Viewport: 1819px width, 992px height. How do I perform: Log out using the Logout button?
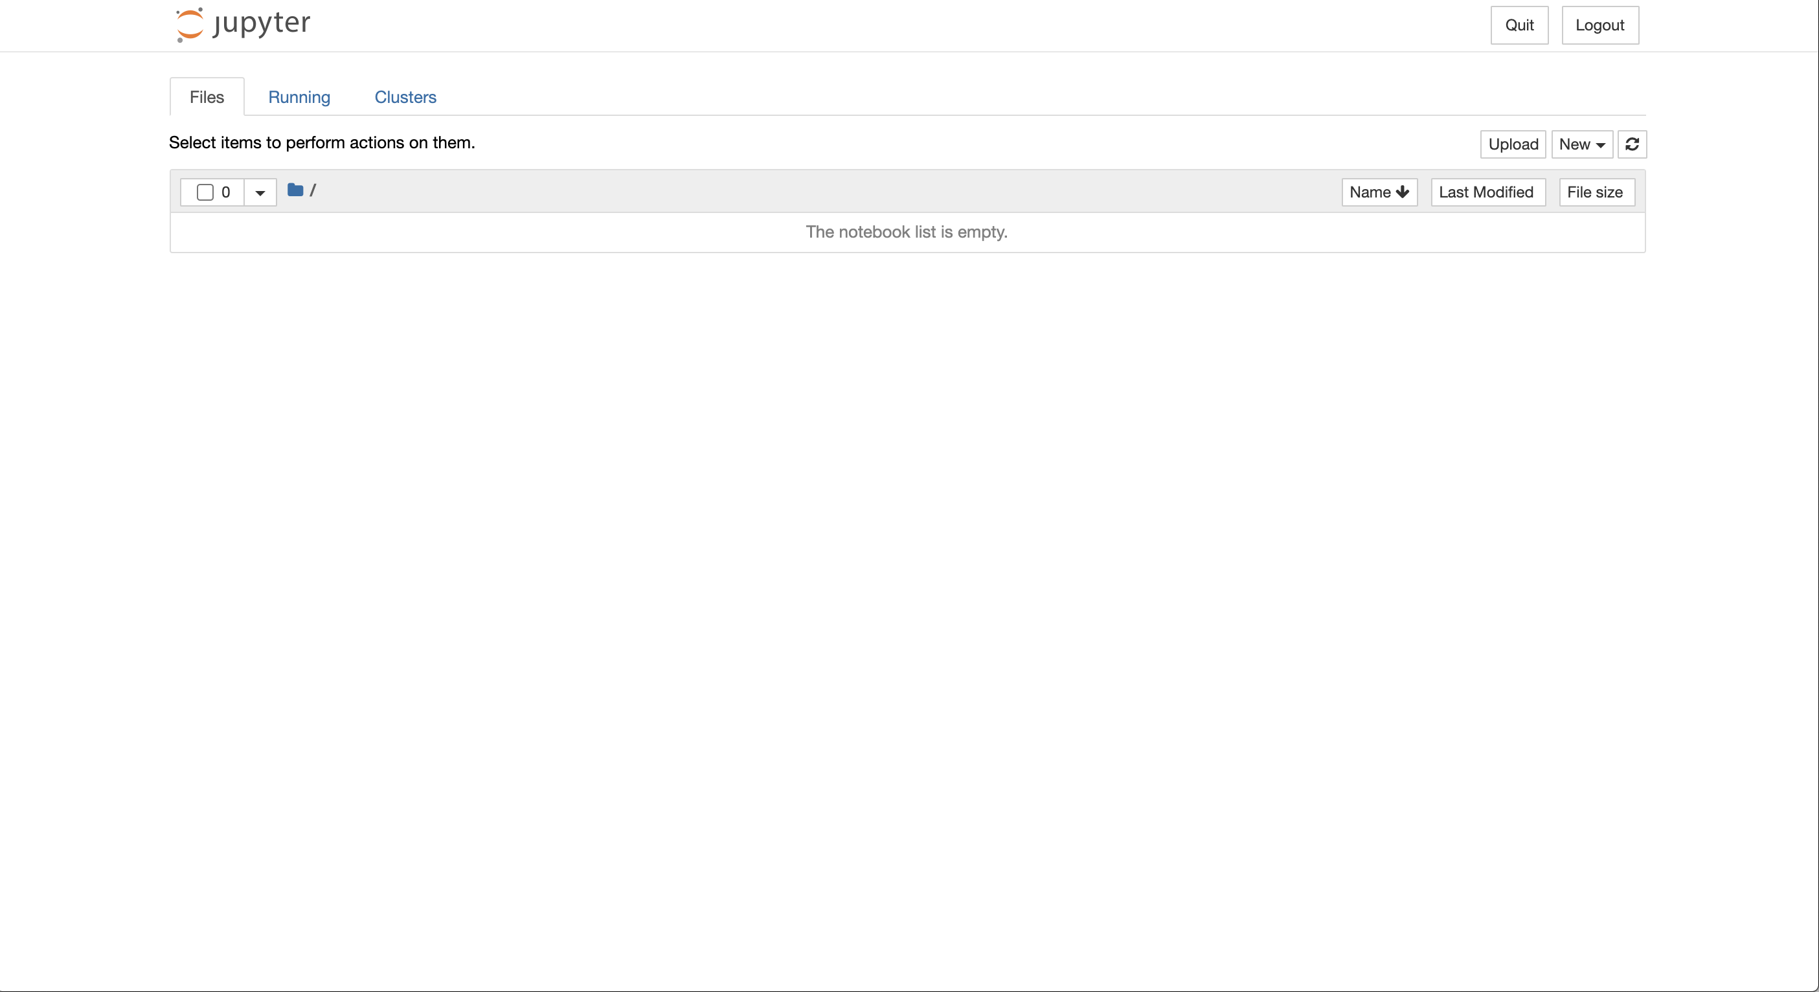coord(1599,25)
